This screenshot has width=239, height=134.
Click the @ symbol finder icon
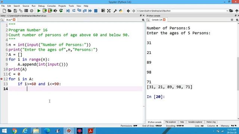coord(31,11)
